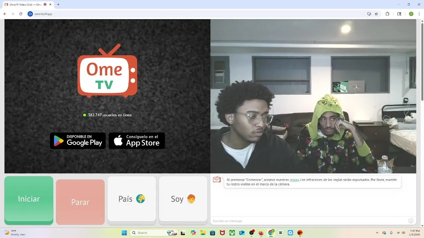Focus the Escribe un mensaje input field

tap(308, 221)
